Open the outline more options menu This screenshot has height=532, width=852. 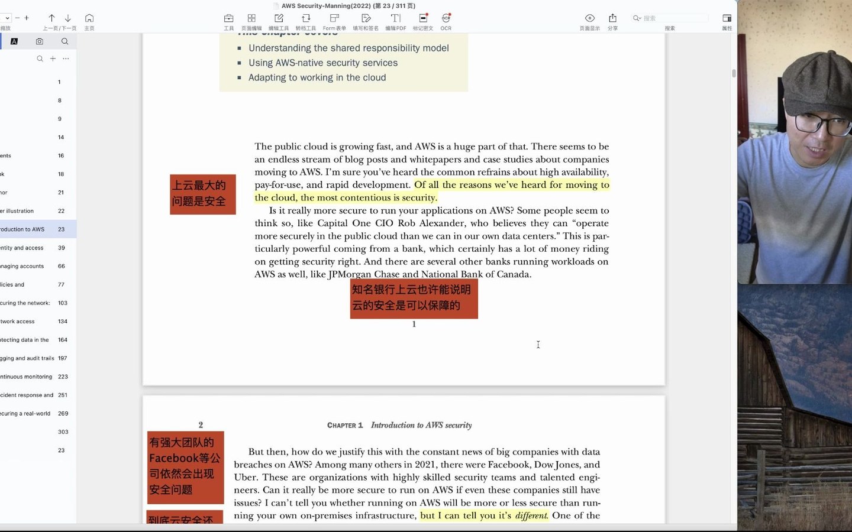pyautogui.click(x=66, y=59)
